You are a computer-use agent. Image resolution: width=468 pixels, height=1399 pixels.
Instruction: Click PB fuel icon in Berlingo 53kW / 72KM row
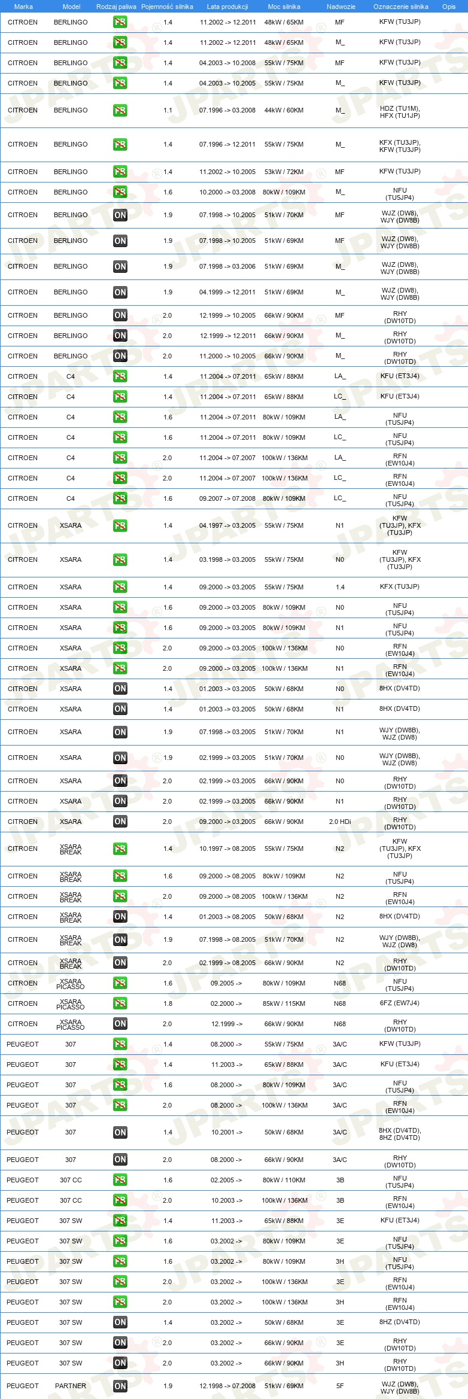tap(120, 172)
